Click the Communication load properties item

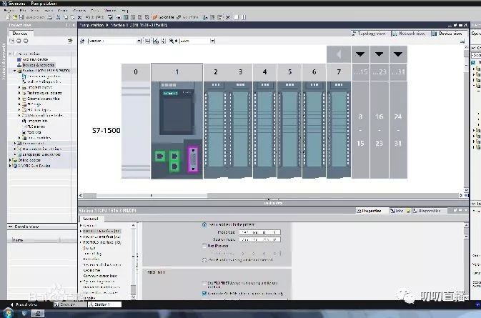point(100,276)
